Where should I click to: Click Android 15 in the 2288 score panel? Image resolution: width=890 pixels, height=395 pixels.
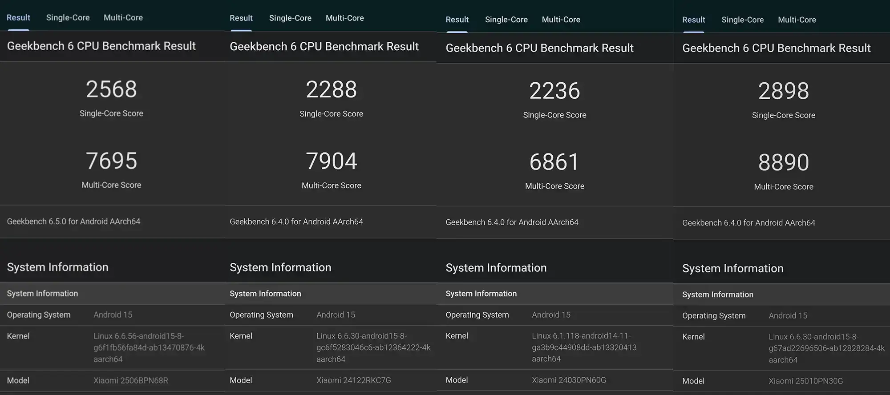tap(336, 315)
